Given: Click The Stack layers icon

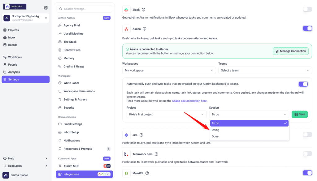Looking at the screenshot, I should (x=60, y=42).
